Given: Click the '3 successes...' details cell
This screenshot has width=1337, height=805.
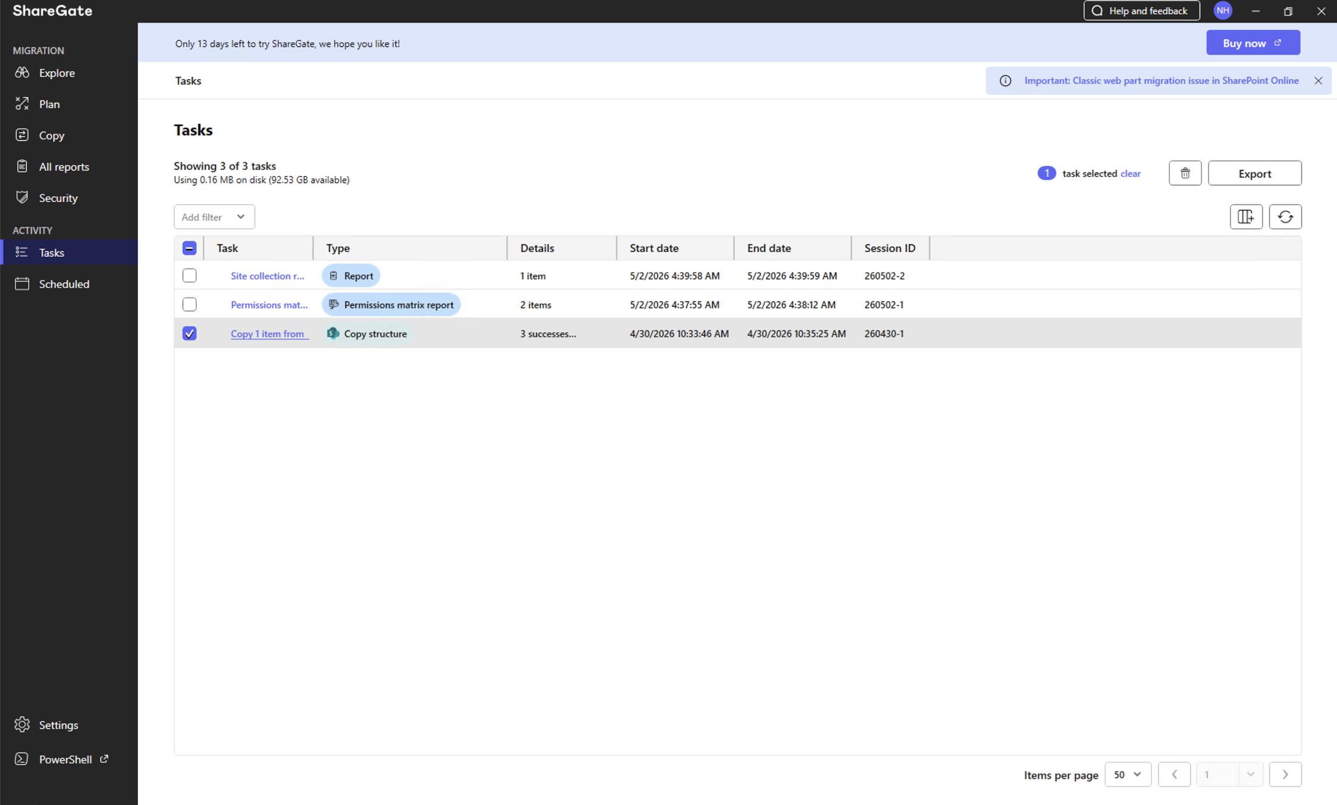Looking at the screenshot, I should 548,334.
